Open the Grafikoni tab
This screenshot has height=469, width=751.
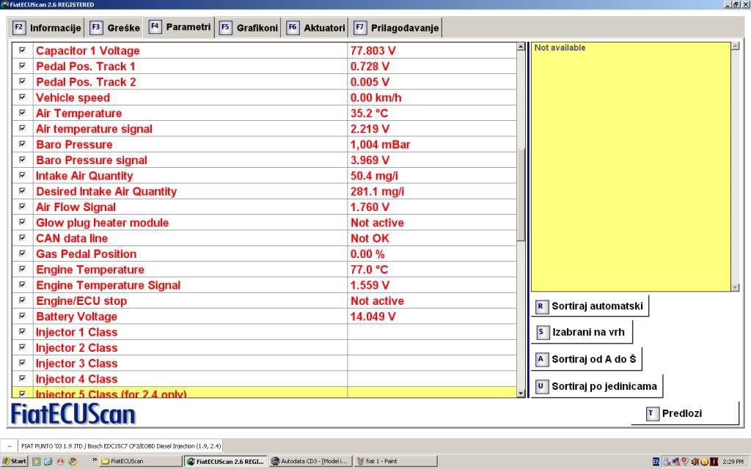pos(249,28)
